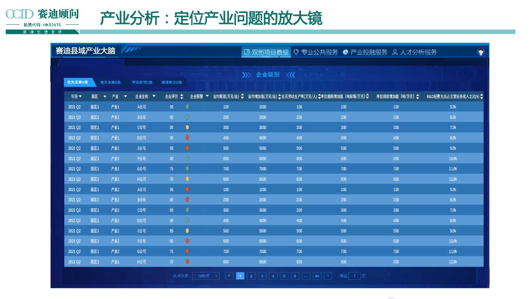
Task: Sort by 单位能耗增加值 column arrows
Action: click(x=367, y=97)
